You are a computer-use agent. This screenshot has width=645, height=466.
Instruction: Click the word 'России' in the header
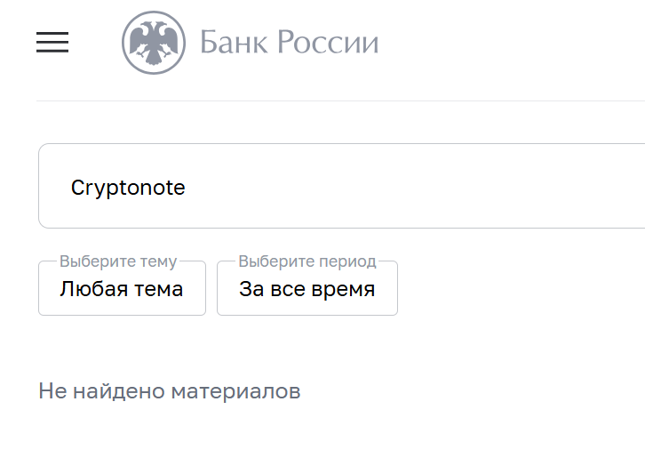click(328, 43)
